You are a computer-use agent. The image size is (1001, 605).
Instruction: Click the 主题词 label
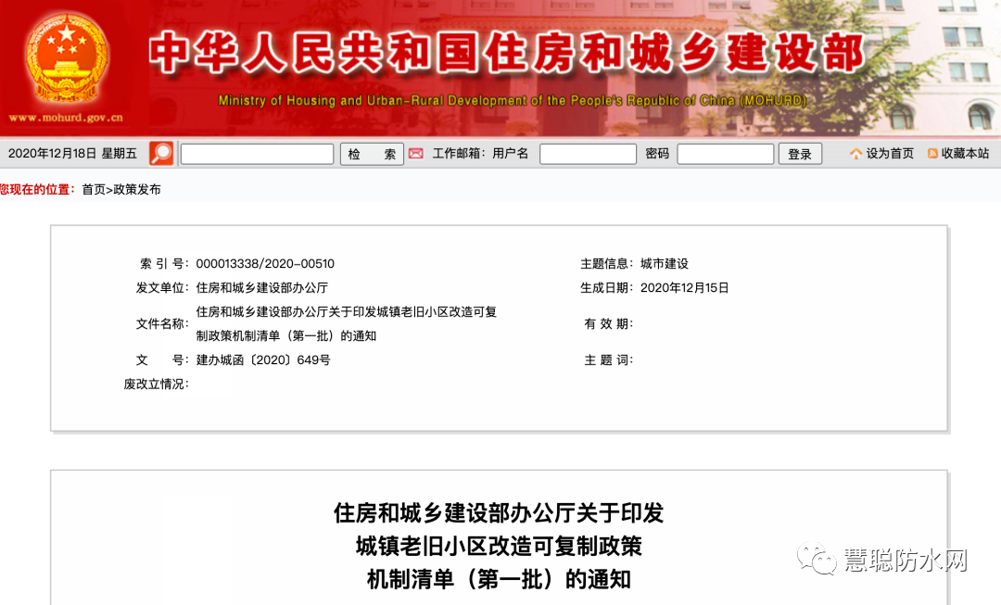click(x=608, y=359)
